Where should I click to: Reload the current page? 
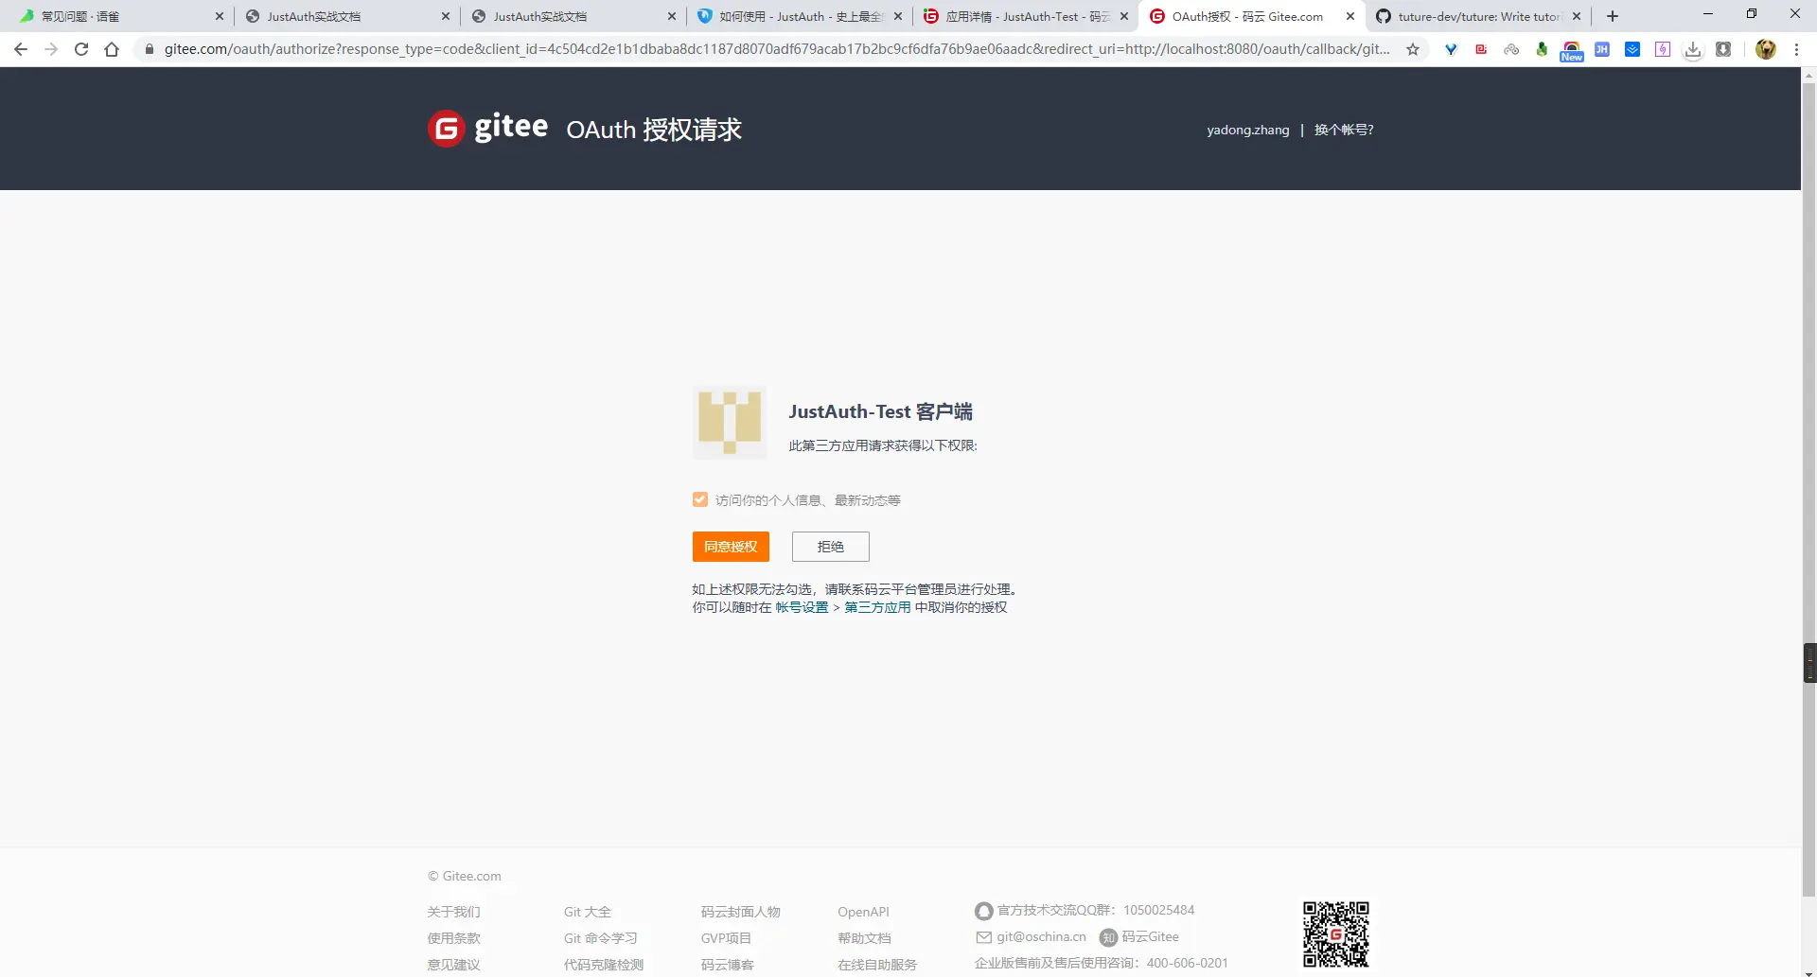tap(81, 49)
